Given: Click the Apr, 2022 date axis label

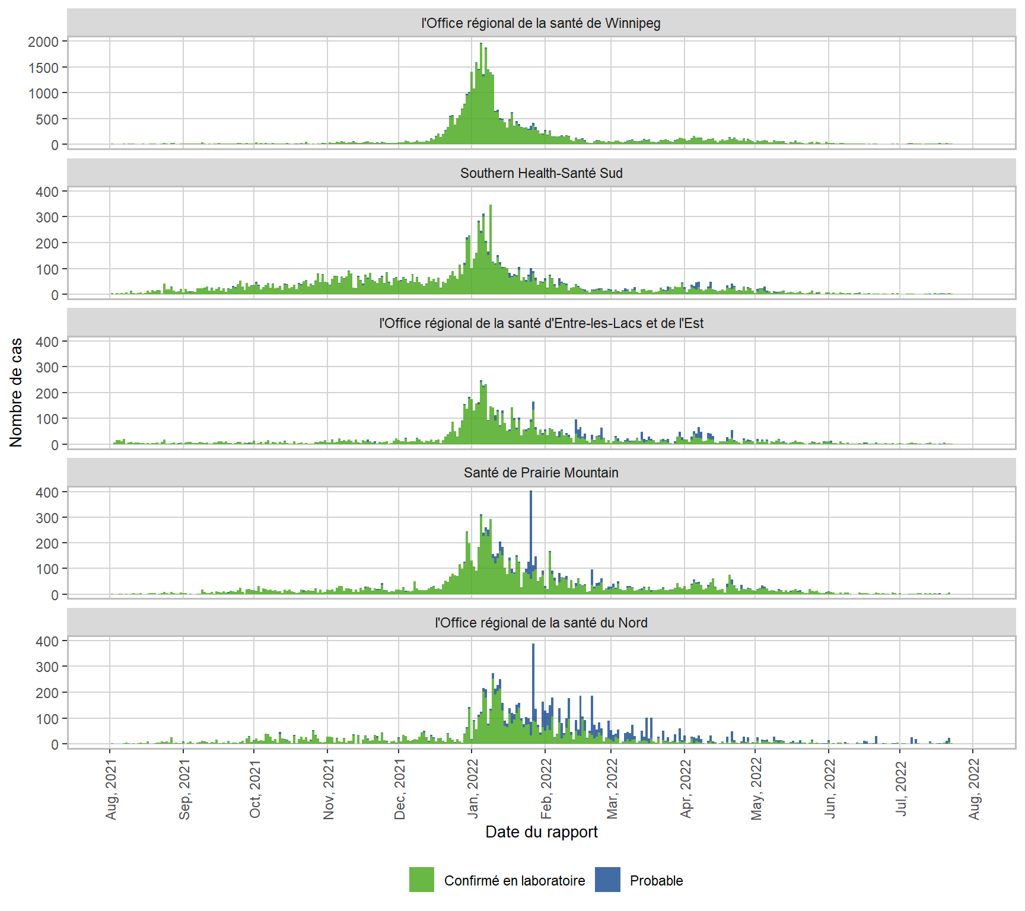Looking at the screenshot, I should point(686,789).
